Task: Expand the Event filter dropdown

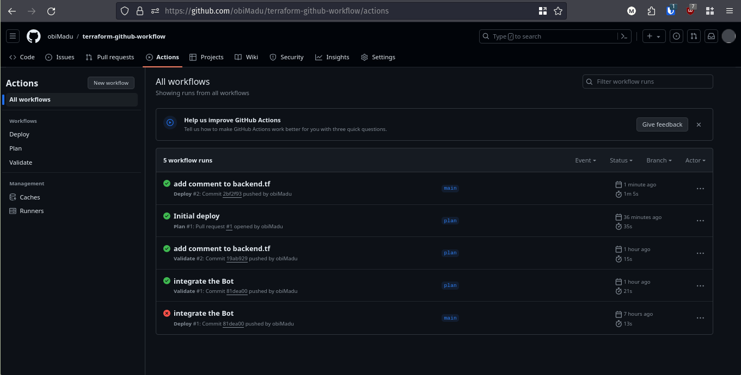Action: click(x=585, y=160)
